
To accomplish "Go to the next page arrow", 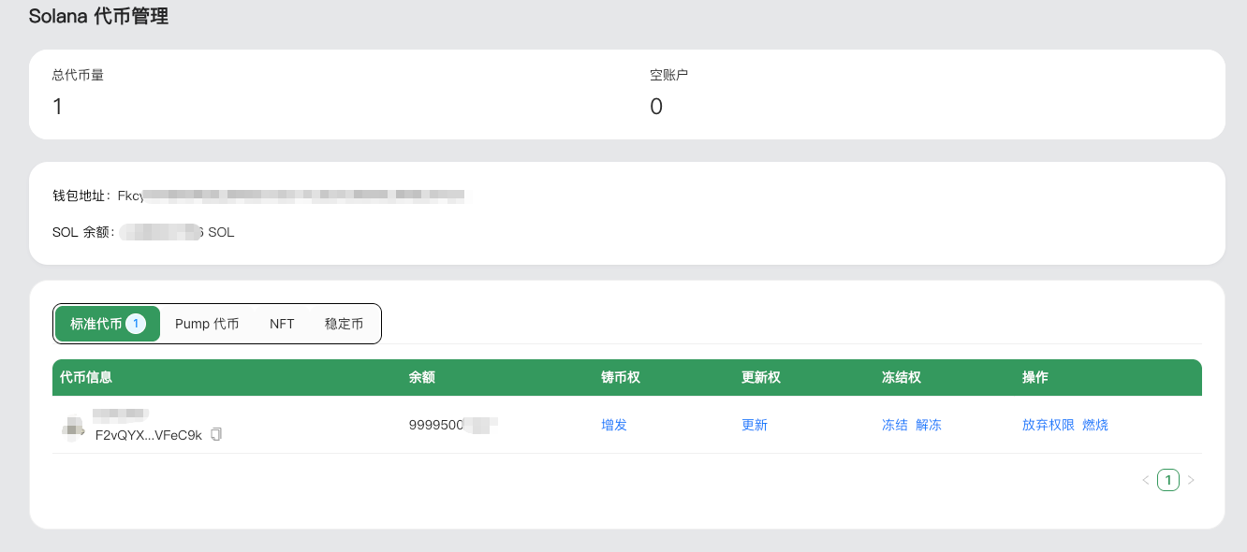I will (x=1191, y=480).
